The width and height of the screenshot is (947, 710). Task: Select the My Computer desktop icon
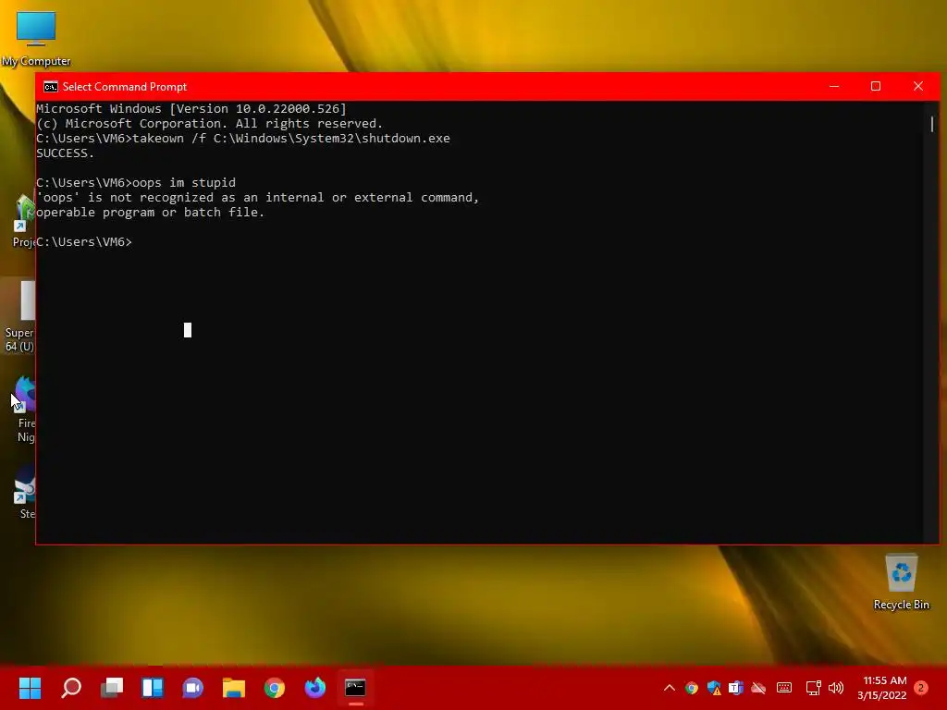[x=36, y=39]
